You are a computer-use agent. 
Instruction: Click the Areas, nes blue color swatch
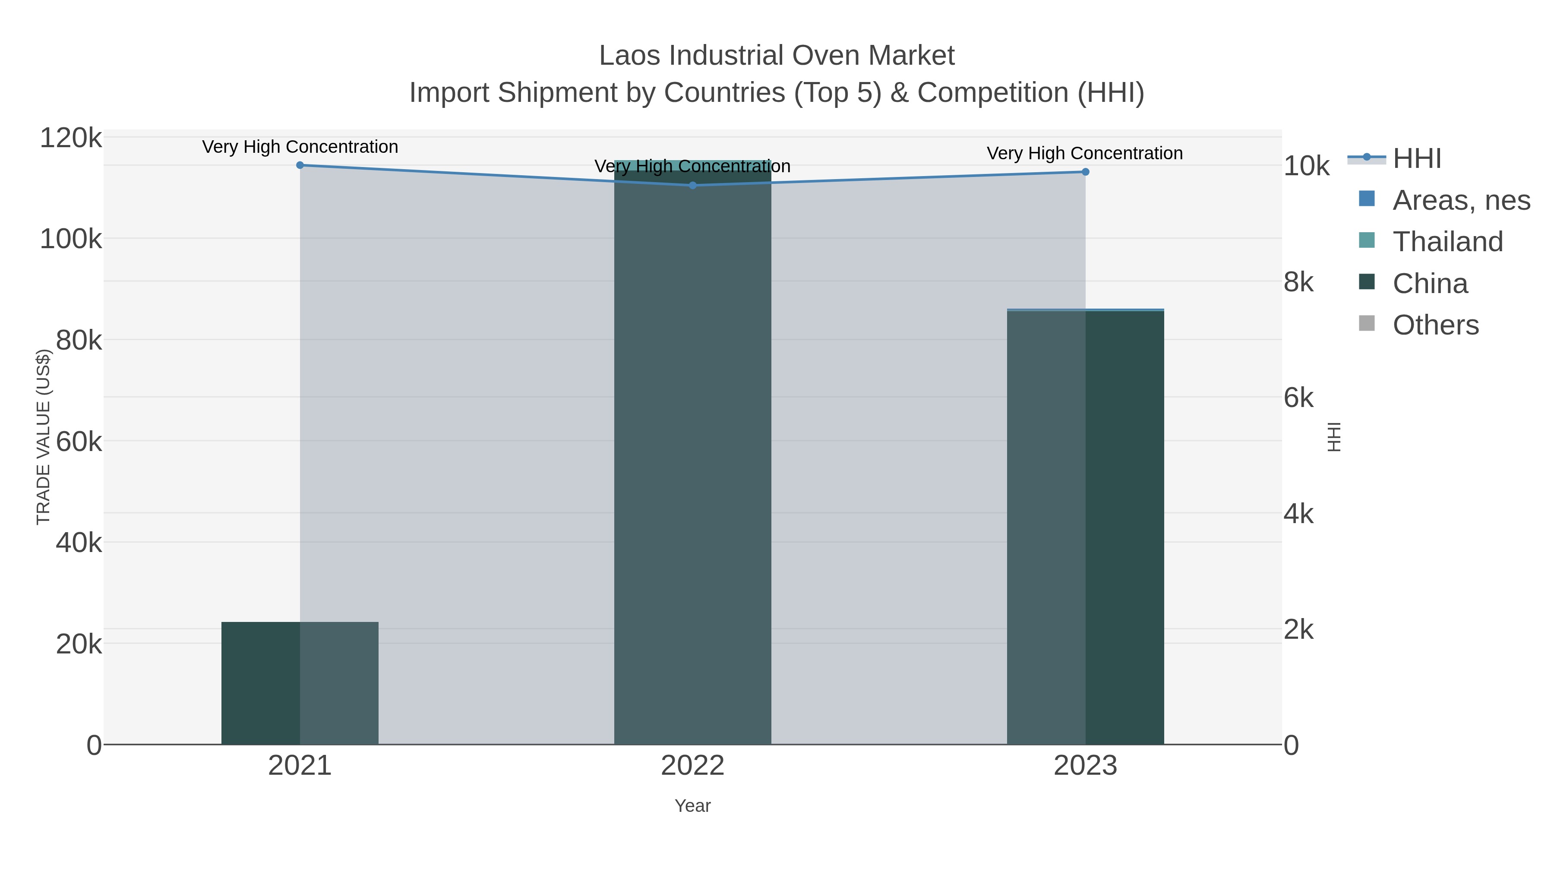1367,199
